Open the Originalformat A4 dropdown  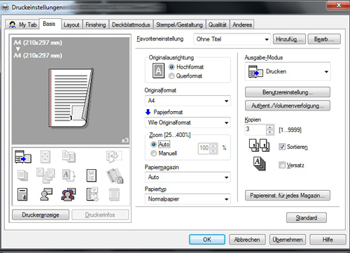(x=188, y=101)
